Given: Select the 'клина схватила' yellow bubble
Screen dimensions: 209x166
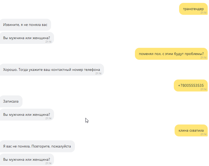Looking at the screenshot, I should (x=191, y=130).
